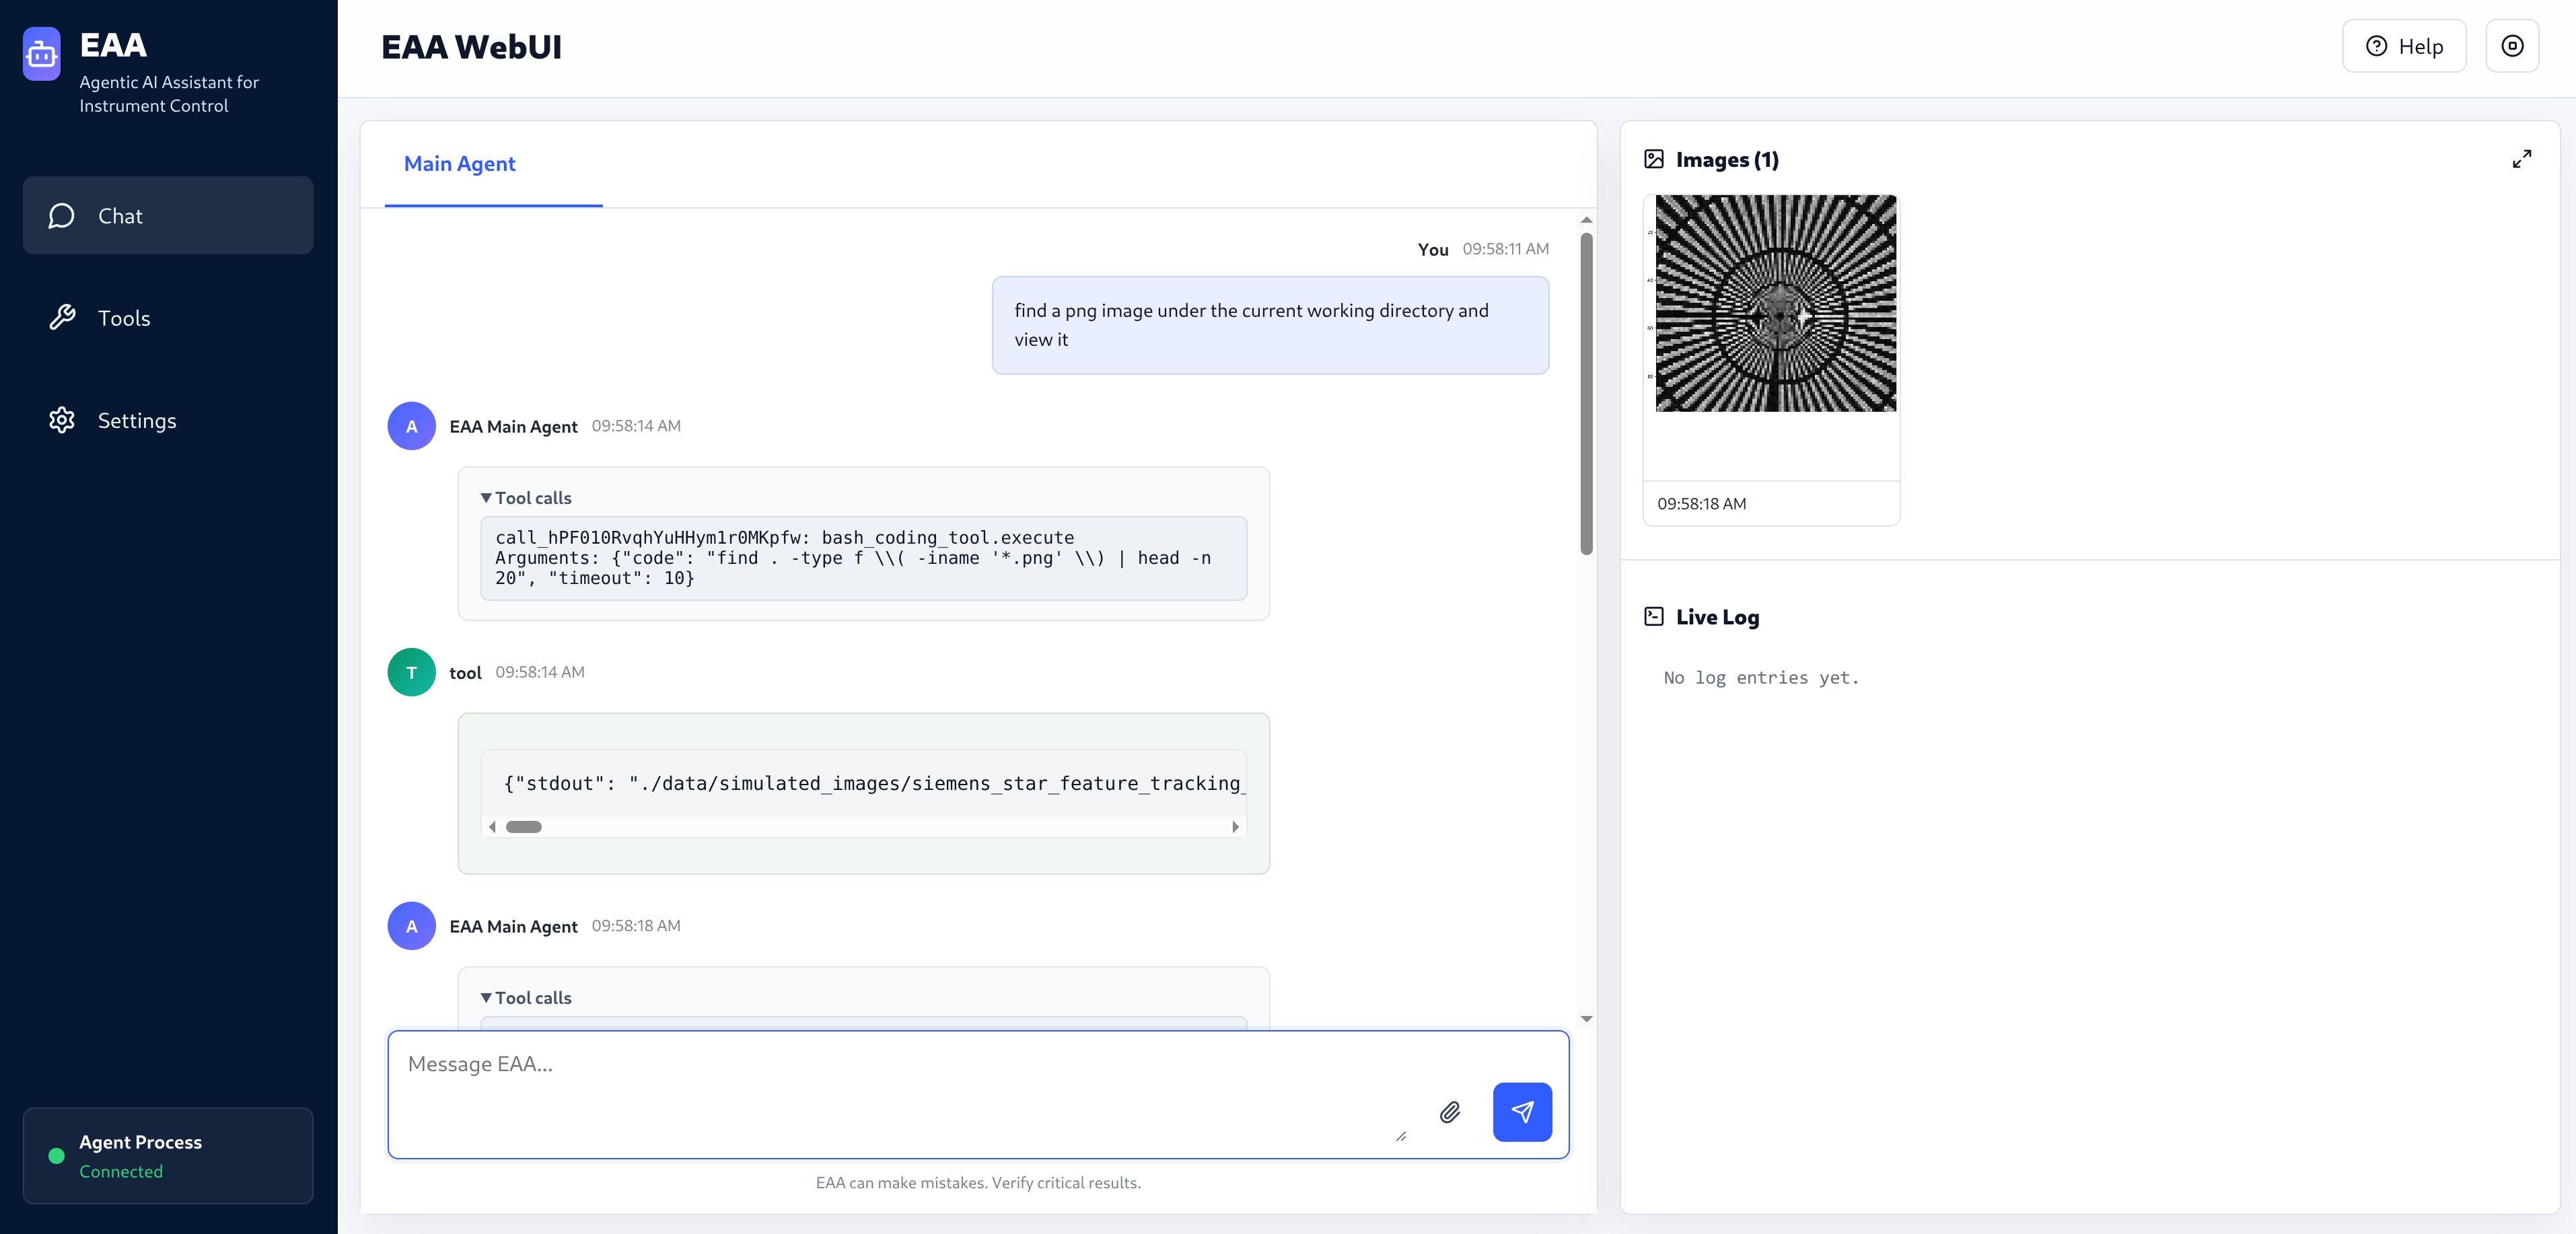Click the 'You' sender label
The width and height of the screenshot is (2576, 1234).
click(1433, 250)
